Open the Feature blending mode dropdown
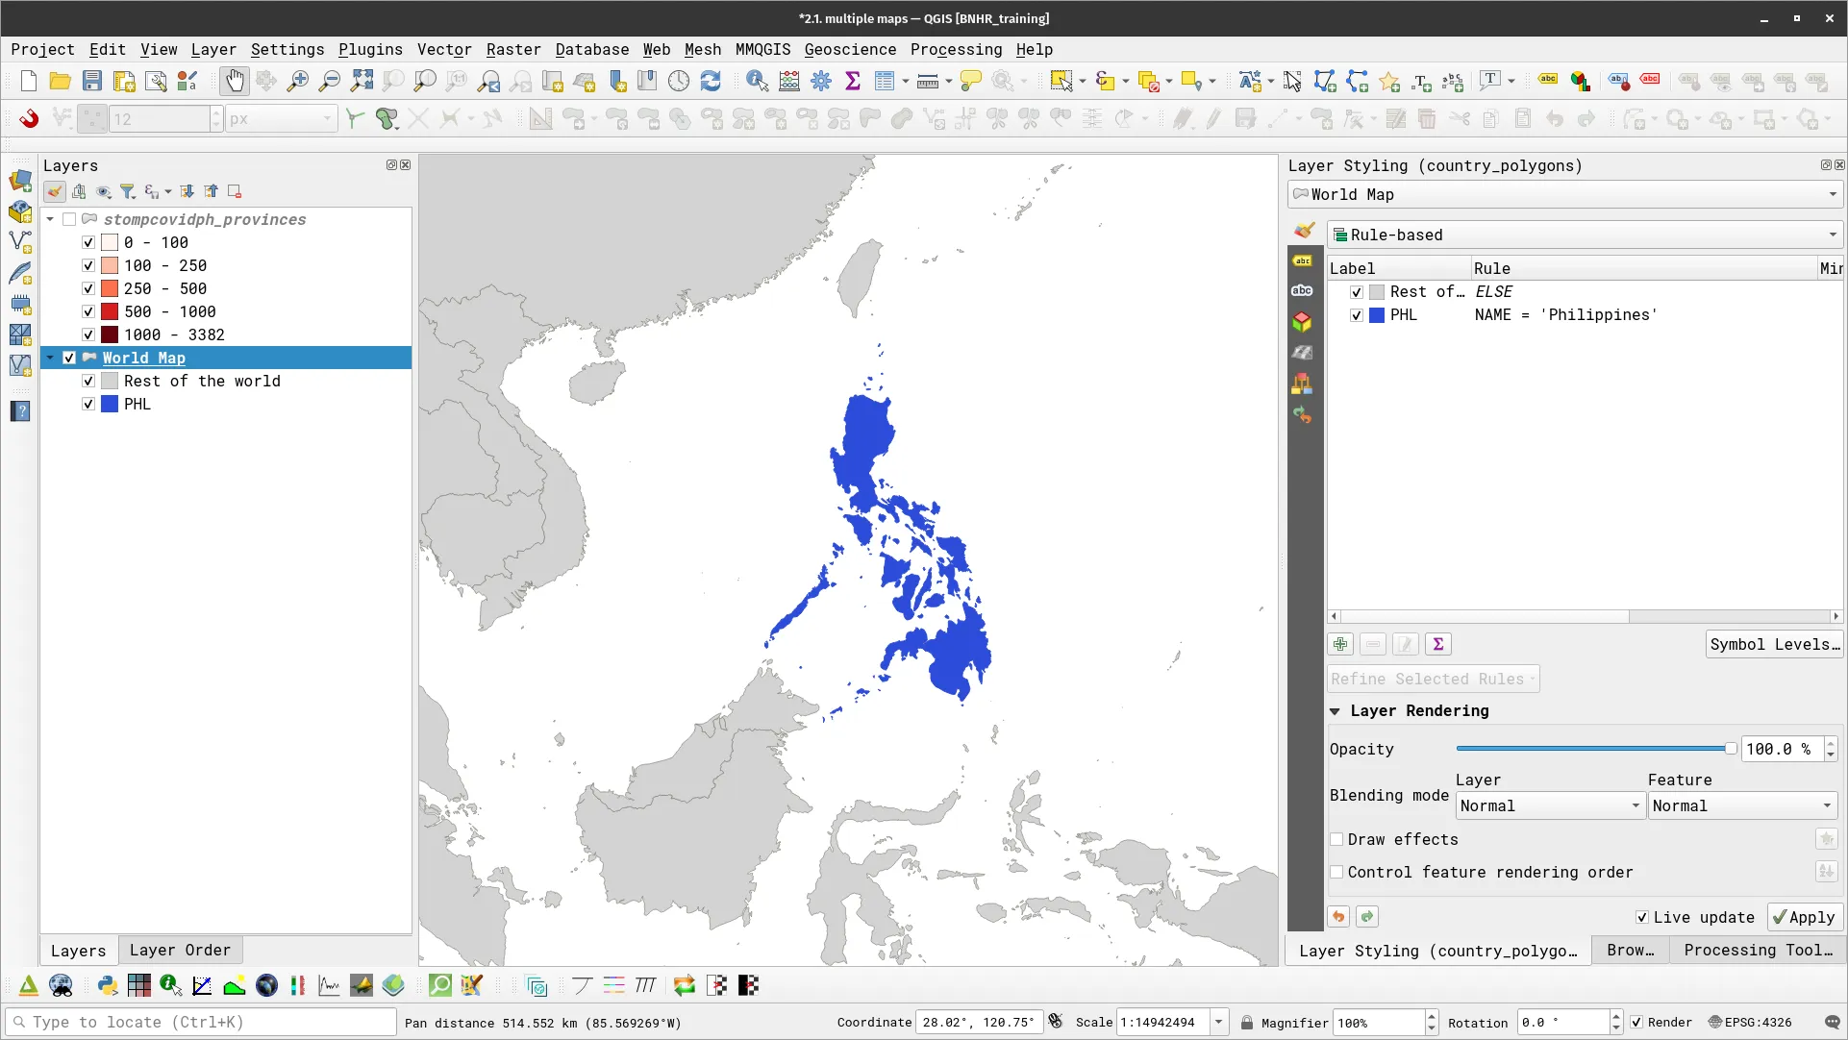This screenshot has width=1848, height=1040. click(x=1742, y=805)
